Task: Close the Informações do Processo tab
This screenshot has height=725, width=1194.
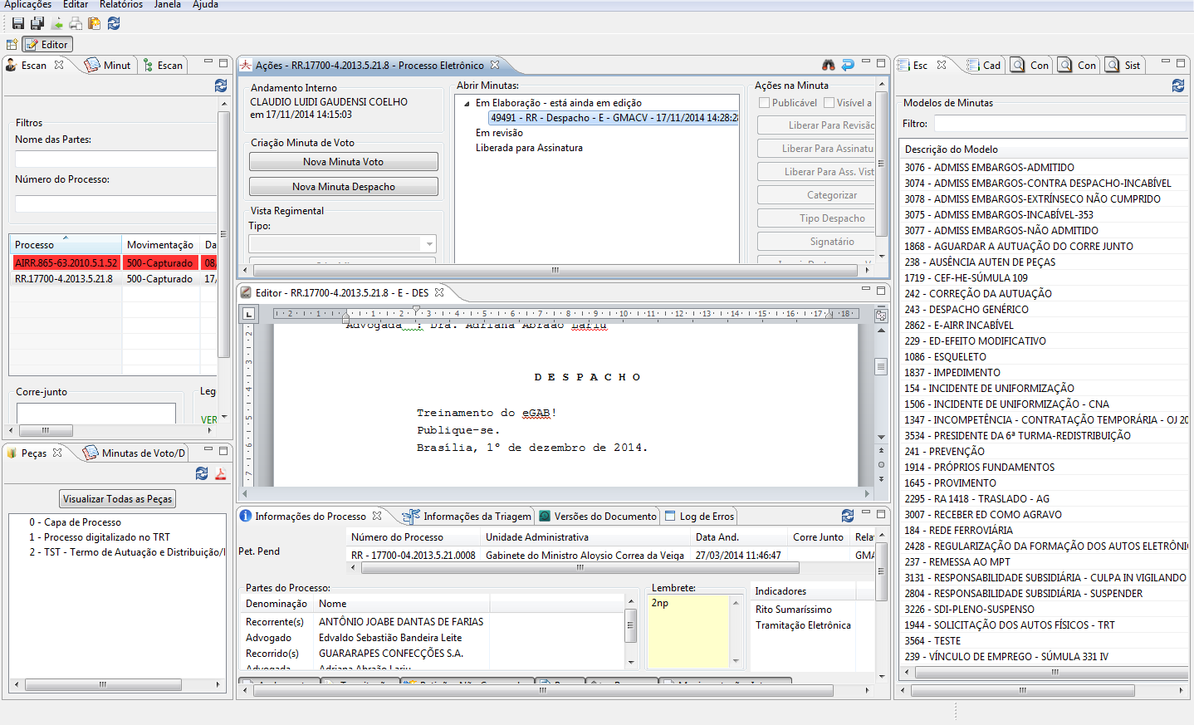Action: (x=377, y=516)
